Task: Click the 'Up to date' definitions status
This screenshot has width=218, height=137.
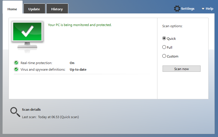Action: tap(78, 70)
